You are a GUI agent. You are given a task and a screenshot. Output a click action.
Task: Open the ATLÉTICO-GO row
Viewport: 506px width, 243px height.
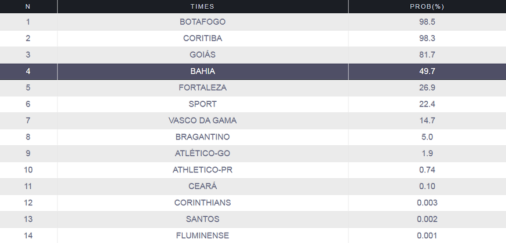[253, 153]
